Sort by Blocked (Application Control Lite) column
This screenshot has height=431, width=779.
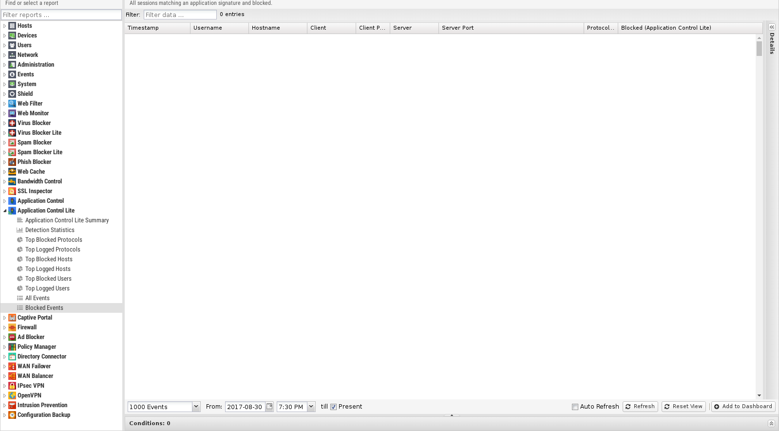pos(690,28)
